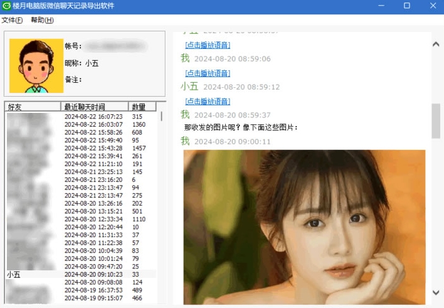Select row dated 2024-08-20 12:20:44
The image size is (444, 308).
tap(81, 227)
